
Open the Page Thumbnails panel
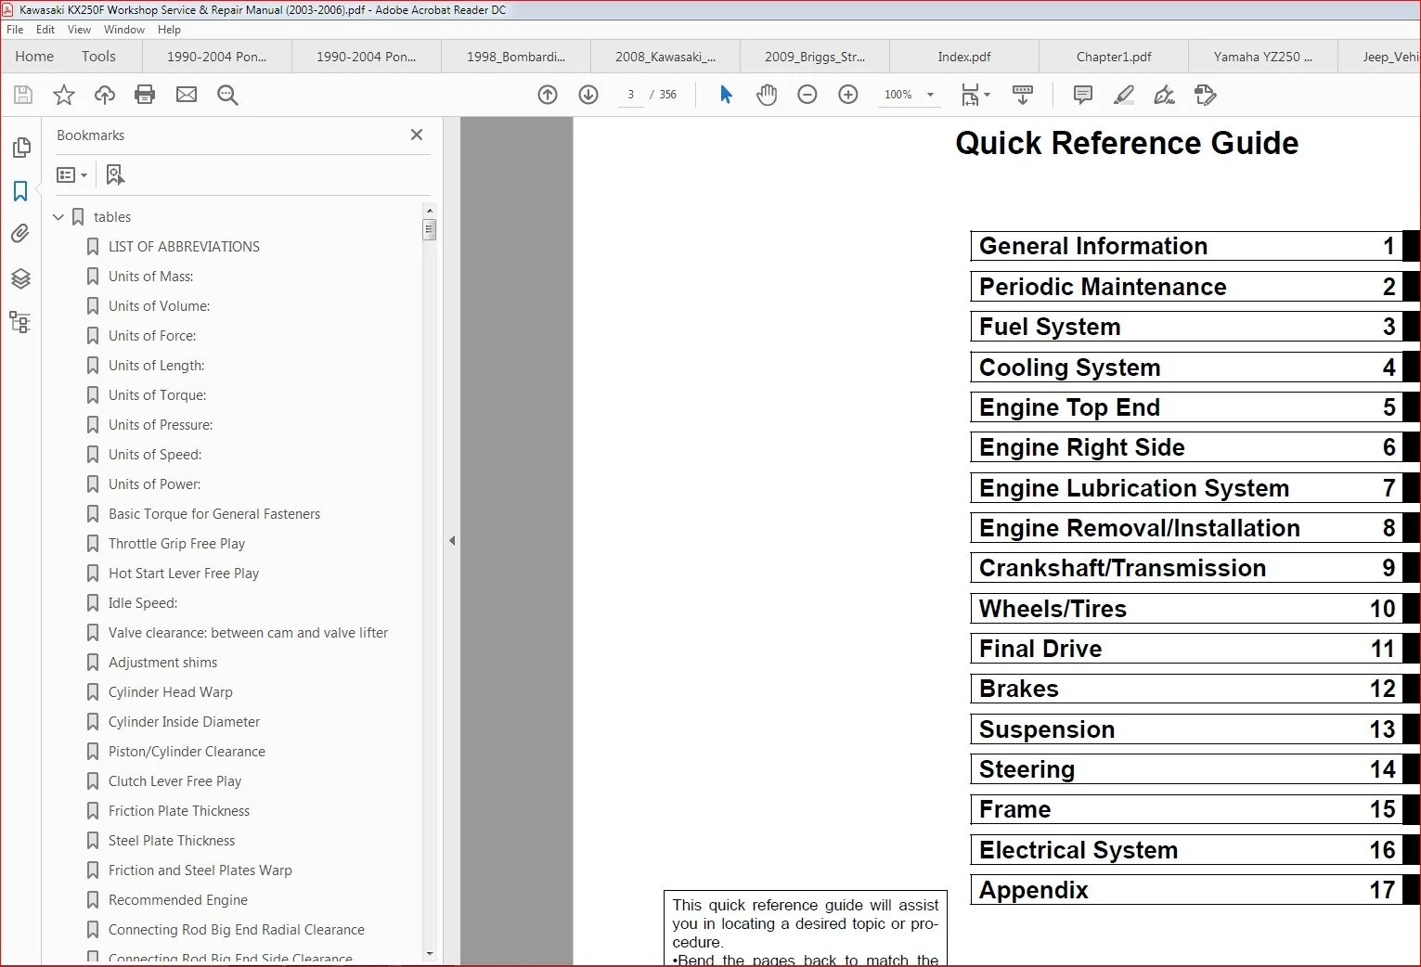point(20,148)
